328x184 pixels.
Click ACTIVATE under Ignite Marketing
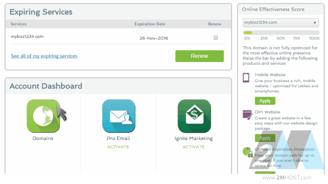194,147
